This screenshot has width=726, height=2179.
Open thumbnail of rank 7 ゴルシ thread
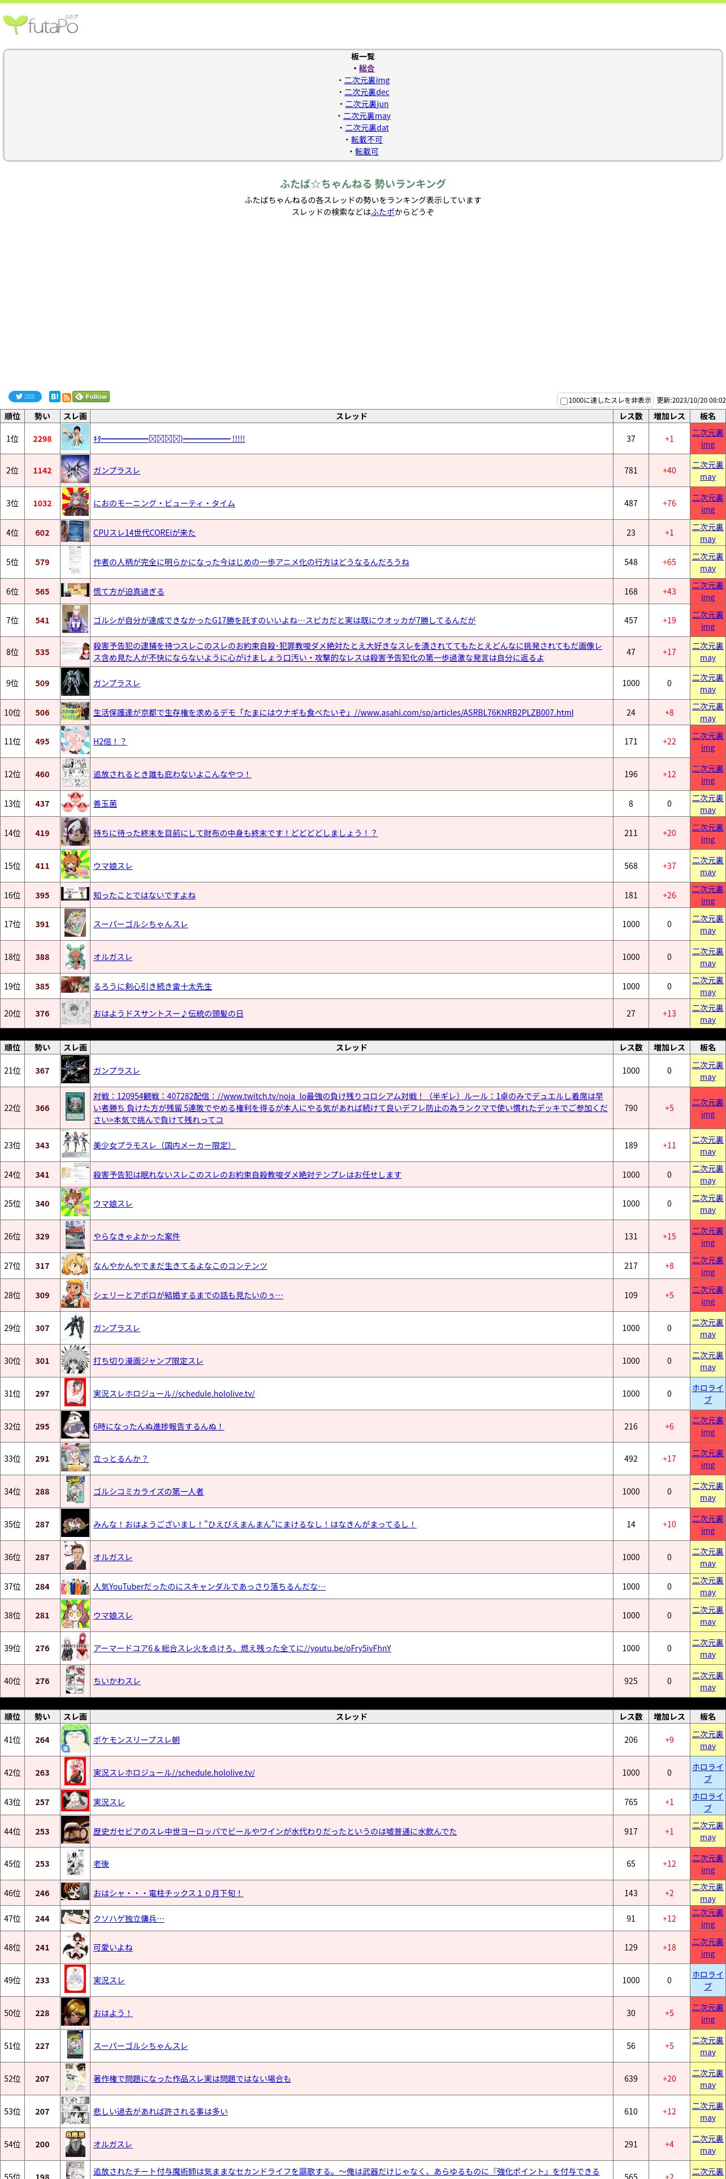pyautogui.click(x=75, y=620)
